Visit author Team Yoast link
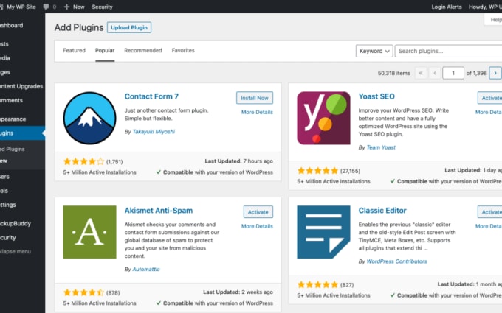The height and width of the screenshot is (313, 502). (x=381, y=147)
